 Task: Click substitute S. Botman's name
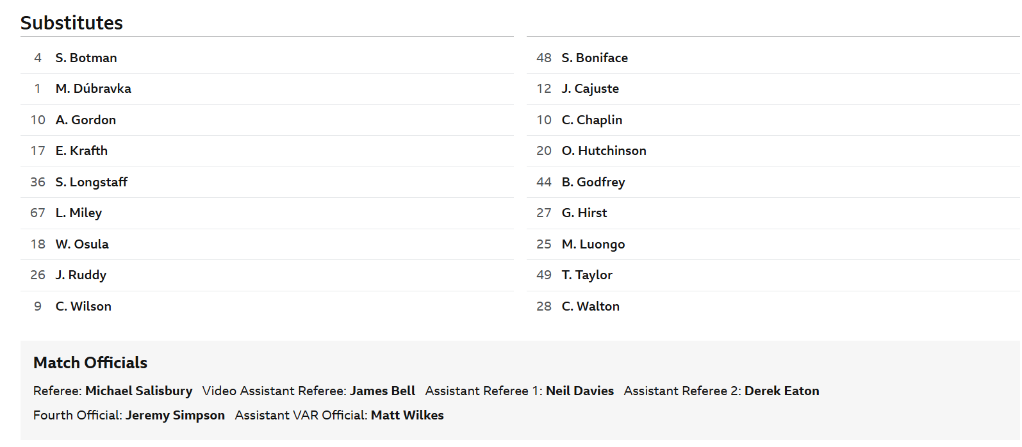point(86,58)
